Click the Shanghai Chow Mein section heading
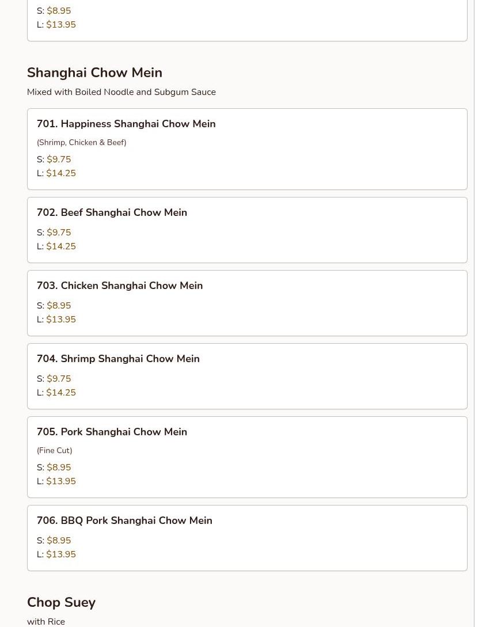 click(94, 73)
